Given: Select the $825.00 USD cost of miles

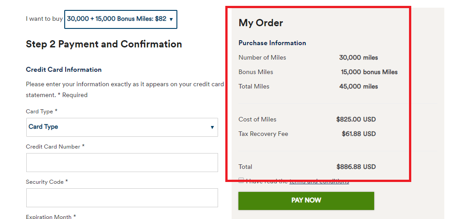Looking at the screenshot, I should pyautogui.click(x=356, y=119).
